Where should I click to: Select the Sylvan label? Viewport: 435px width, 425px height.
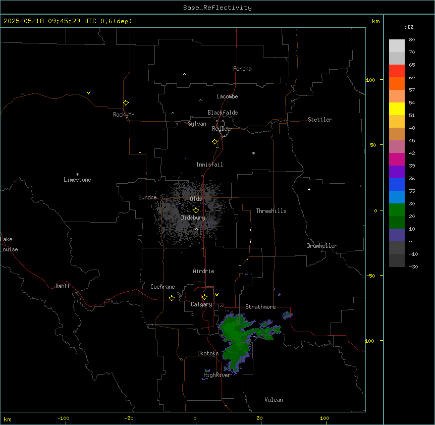pyautogui.click(x=197, y=124)
